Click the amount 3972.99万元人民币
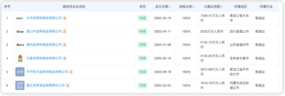 (213, 72)
